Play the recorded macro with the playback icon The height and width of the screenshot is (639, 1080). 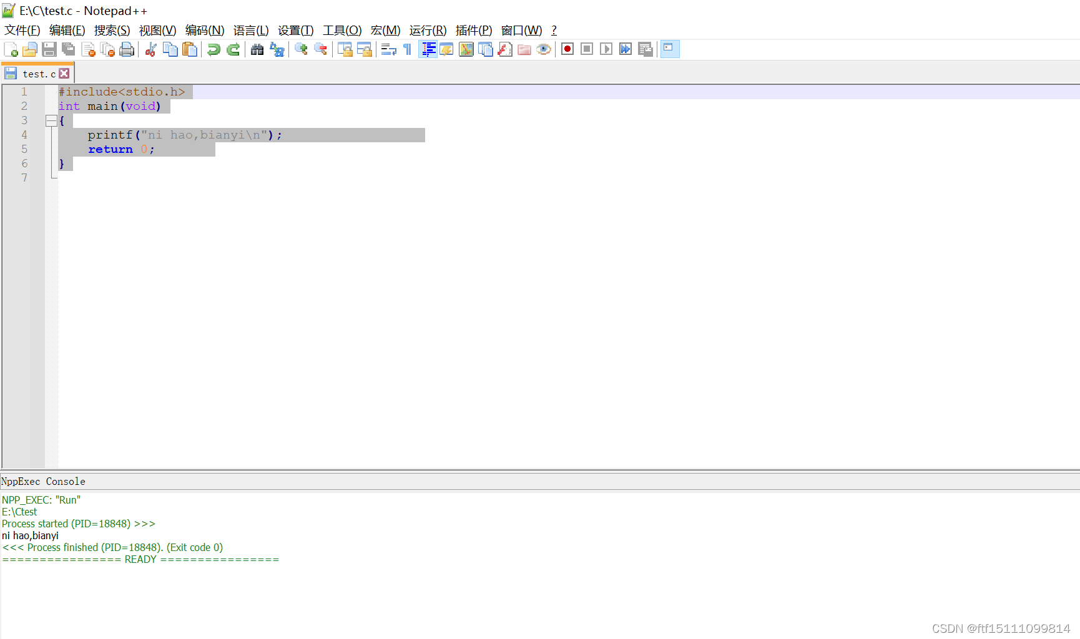point(606,49)
